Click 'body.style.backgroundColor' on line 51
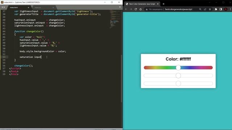Screen dimensions: 232x130 (x=37, y=51)
